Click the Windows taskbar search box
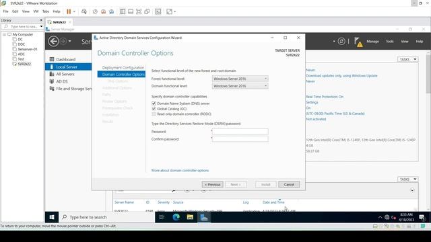The image size is (431, 242). [x=107, y=217]
